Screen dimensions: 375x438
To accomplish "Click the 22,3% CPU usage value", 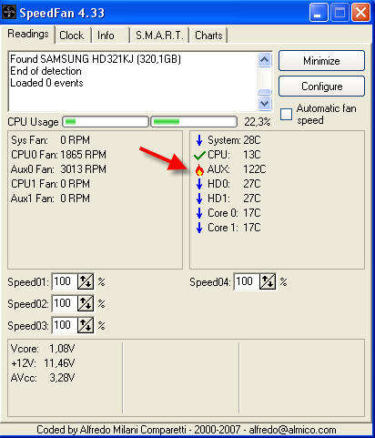I will click(258, 122).
